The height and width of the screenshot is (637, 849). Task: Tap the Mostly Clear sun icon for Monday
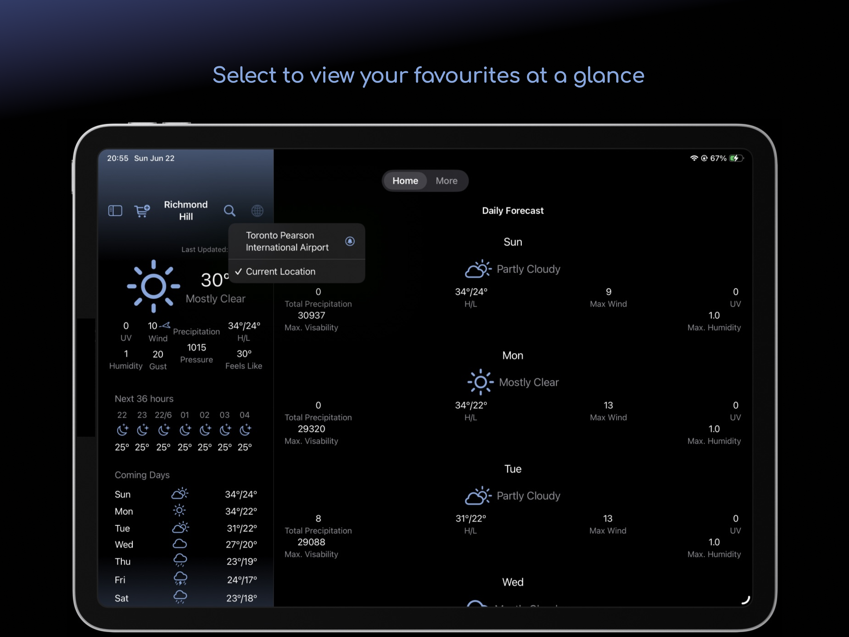pos(480,382)
